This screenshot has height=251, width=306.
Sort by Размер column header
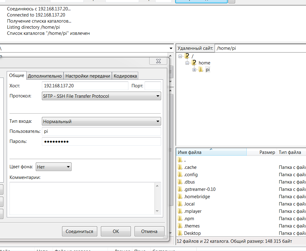pos(262,152)
